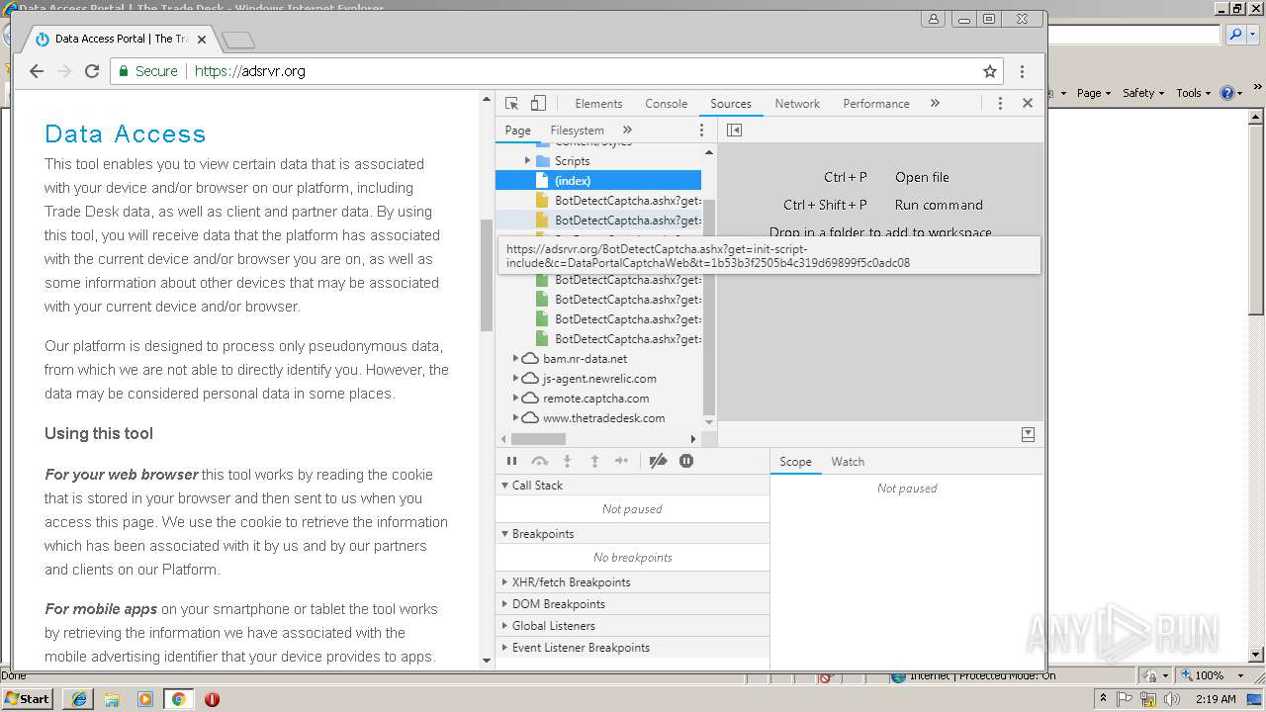Select the Sources tab
Screen dimensions: 1266x712
point(731,103)
